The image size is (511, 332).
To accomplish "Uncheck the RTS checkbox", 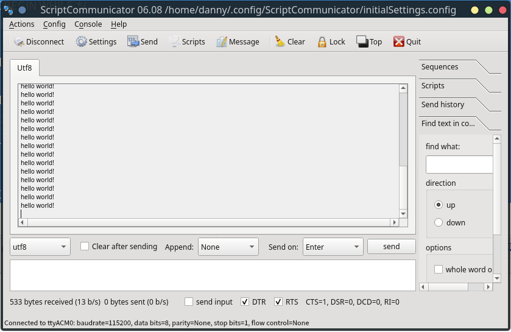I will click(278, 302).
